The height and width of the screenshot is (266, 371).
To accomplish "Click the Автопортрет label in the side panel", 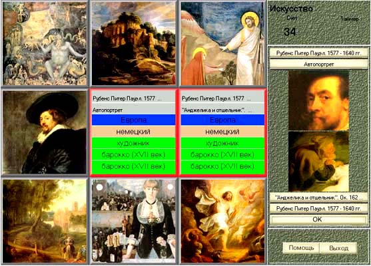I will pyautogui.click(x=318, y=65).
